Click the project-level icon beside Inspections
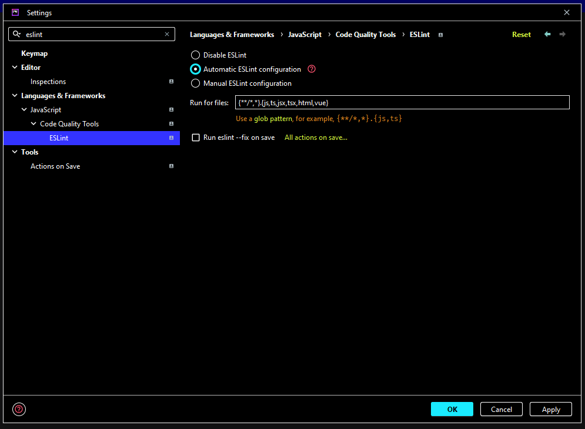 pyautogui.click(x=171, y=81)
